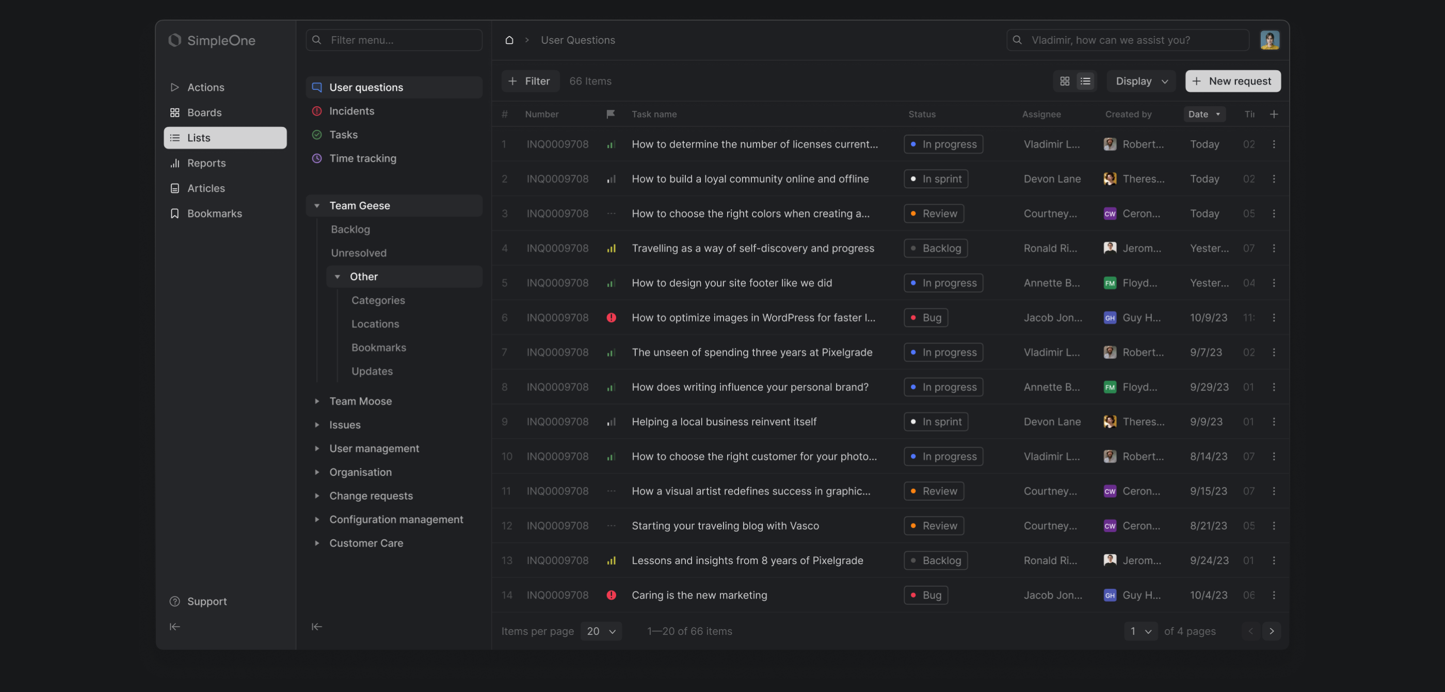Open Incidents in the menu
Viewport: 1445px width, 692px height.
tap(351, 111)
